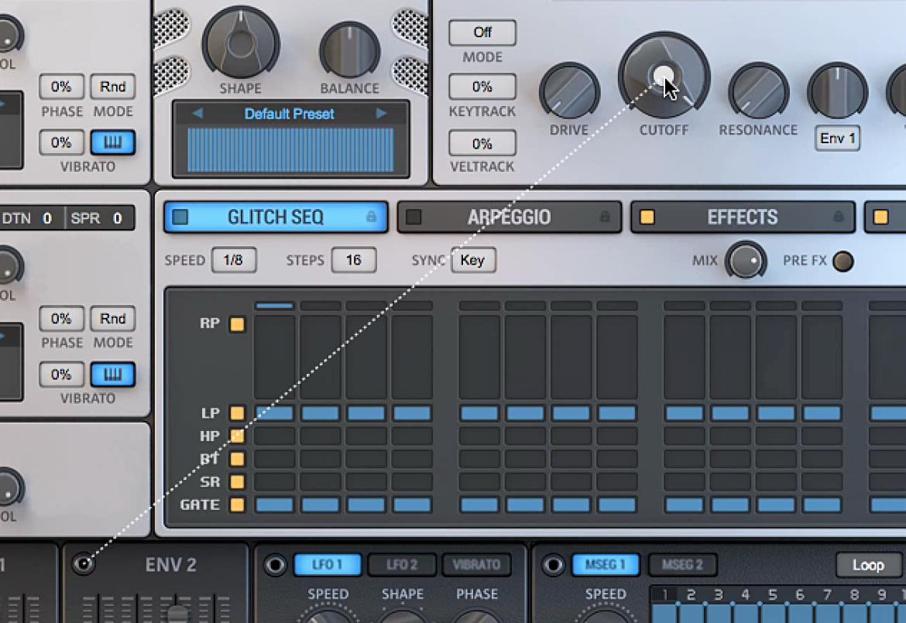906x623 pixels.
Task: Select the MSEG 1 tab
Action: coord(606,565)
